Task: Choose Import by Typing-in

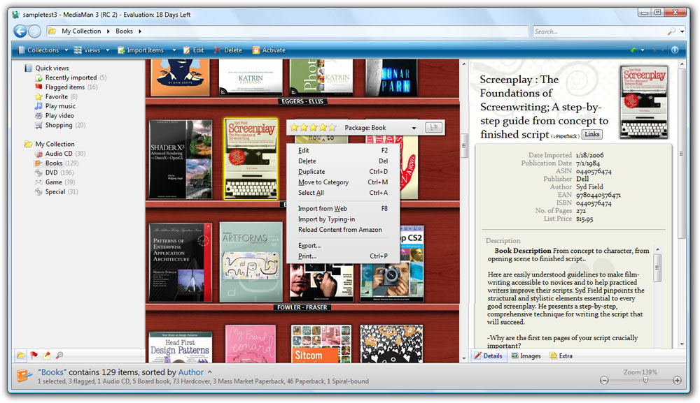Action: pyautogui.click(x=343, y=219)
